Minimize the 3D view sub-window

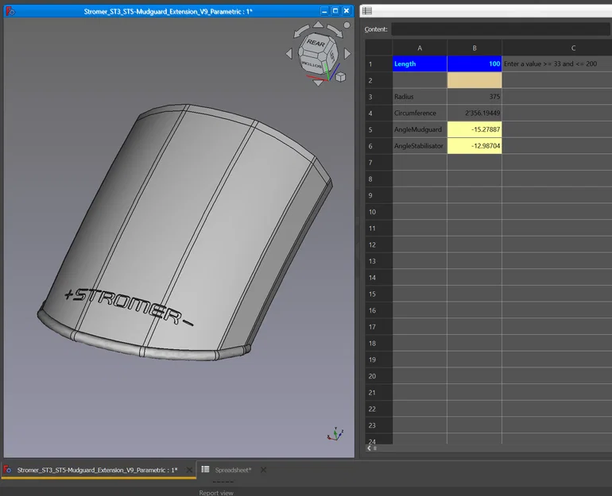tap(324, 11)
